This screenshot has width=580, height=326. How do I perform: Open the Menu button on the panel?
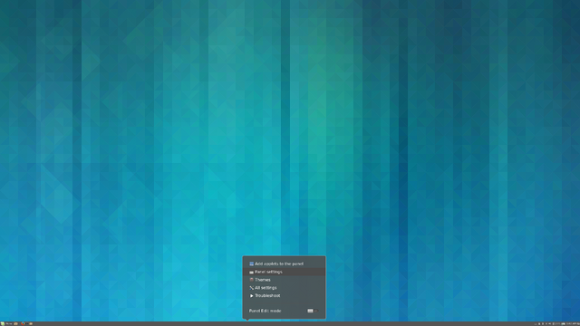point(6,324)
